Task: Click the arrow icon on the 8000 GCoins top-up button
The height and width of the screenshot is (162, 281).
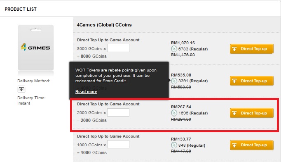Action: 234,49
